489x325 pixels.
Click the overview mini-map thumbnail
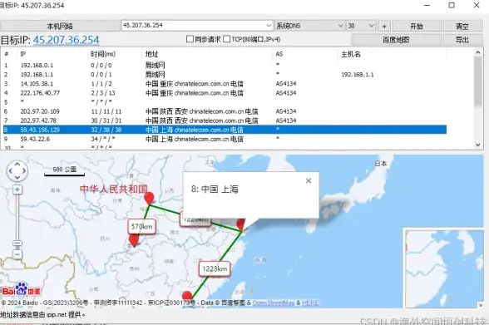[x=444, y=268]
